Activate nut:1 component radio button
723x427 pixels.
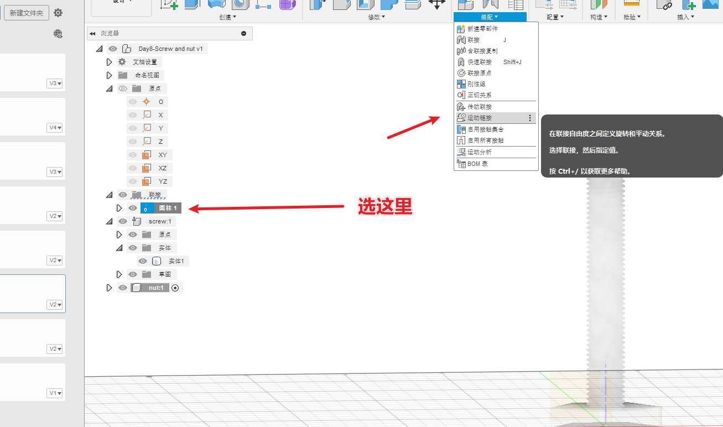click(175, 288)
